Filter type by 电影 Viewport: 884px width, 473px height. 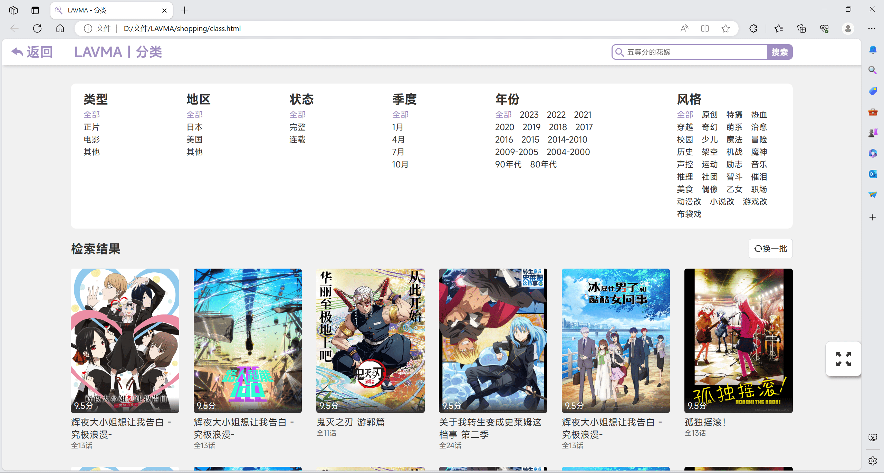(x=92, y=139)
